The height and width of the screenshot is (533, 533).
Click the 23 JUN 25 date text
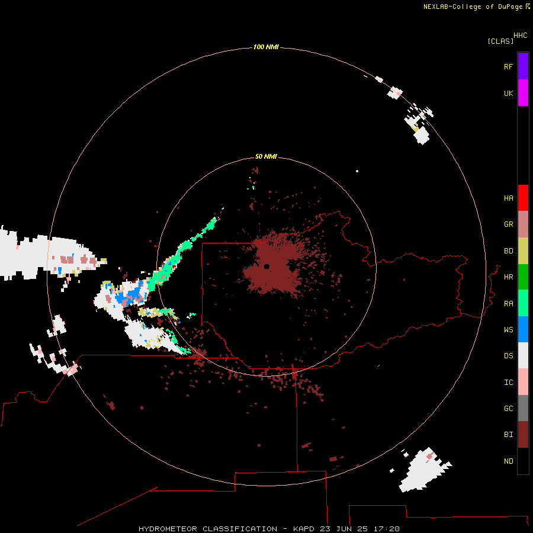343,529
